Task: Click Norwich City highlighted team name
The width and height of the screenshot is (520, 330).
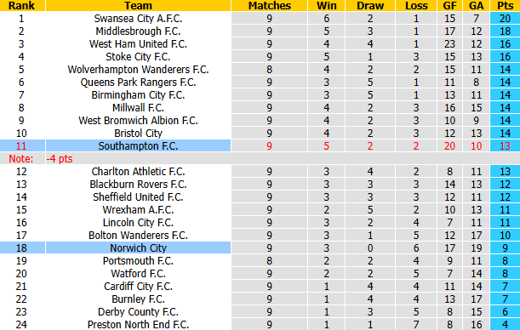Action: click(x=138, y=247)
